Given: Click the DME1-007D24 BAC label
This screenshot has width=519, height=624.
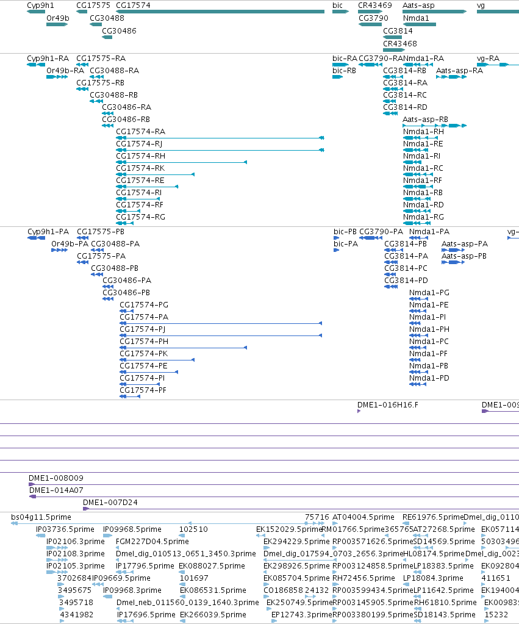Looking at the screenshot, I should (110, 503).
